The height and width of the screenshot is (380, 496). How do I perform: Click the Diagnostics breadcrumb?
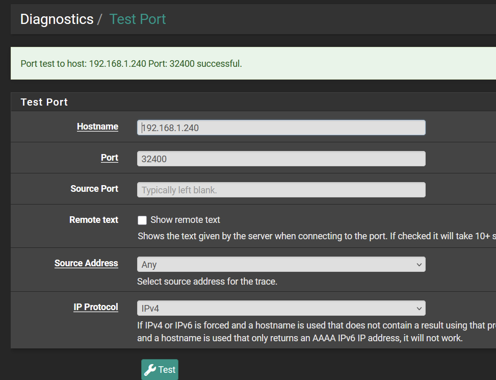(x=57, y=19)
